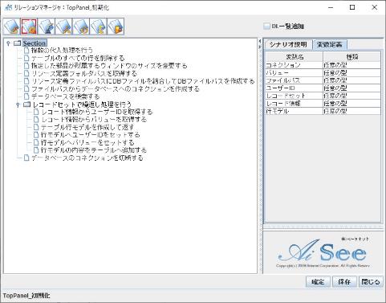Click 任意の型 type cell in 行モデル row

click(351, 111)
